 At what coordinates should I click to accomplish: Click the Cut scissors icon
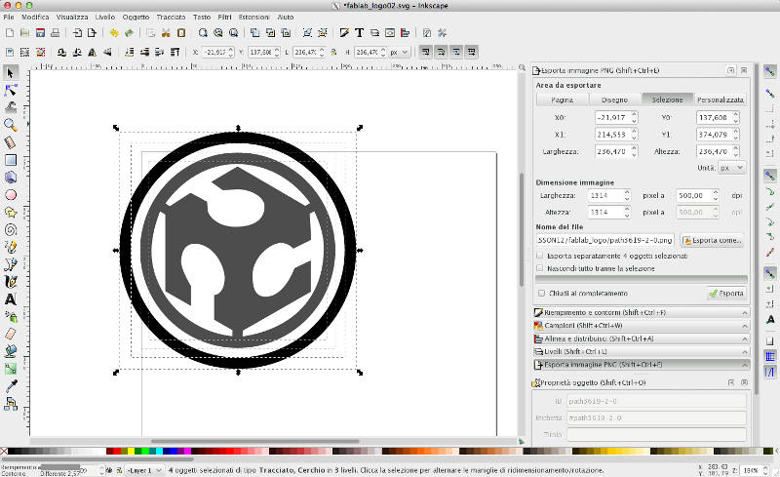point(166,33)
